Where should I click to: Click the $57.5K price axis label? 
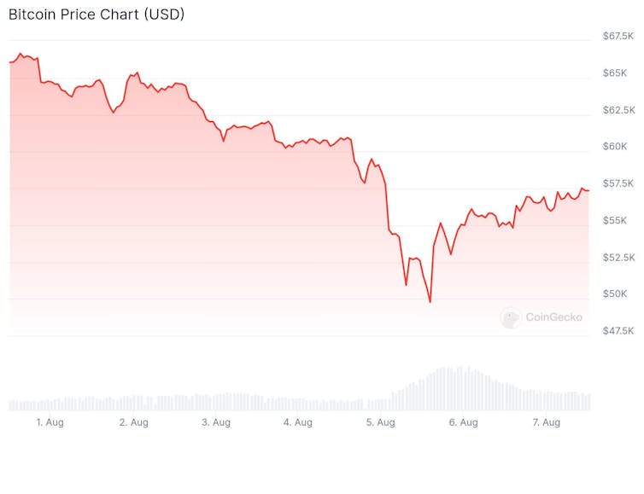click(x=618, y=183)
